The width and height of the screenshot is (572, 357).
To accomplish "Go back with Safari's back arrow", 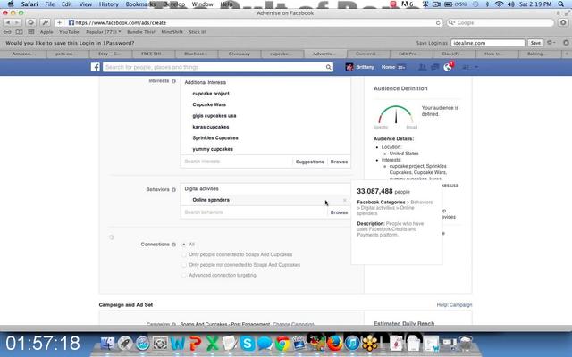I will point(8,22).
